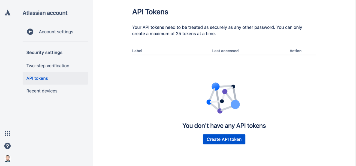Screen dimensions: 356x166
Task: Go to Security settings
Action: (44, 52)
